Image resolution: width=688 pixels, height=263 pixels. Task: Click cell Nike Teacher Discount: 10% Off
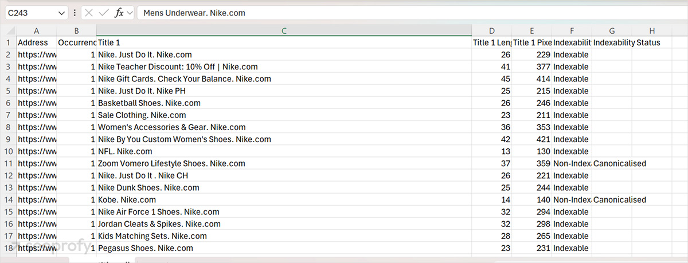(284, 67)
